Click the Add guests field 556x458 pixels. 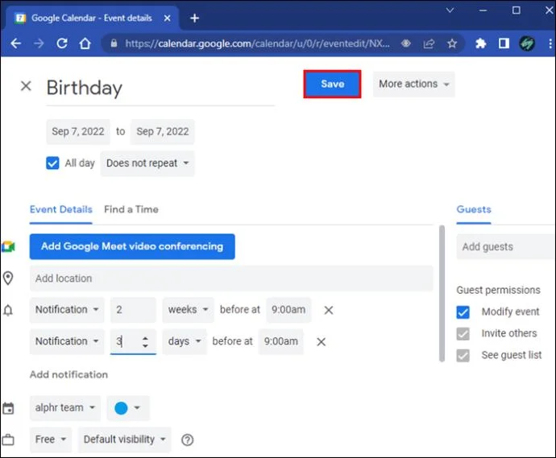[506, 247]
